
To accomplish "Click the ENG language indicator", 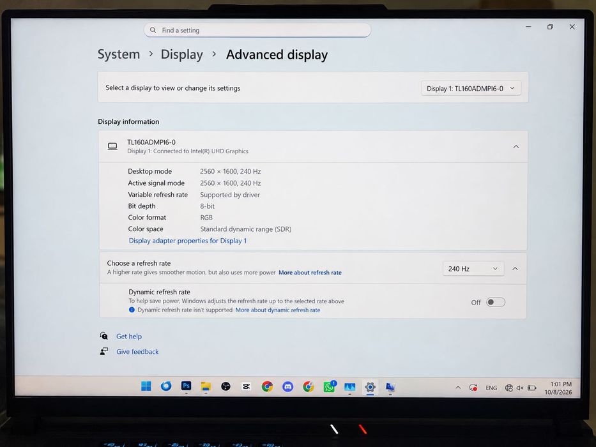I will coord(491,388).
